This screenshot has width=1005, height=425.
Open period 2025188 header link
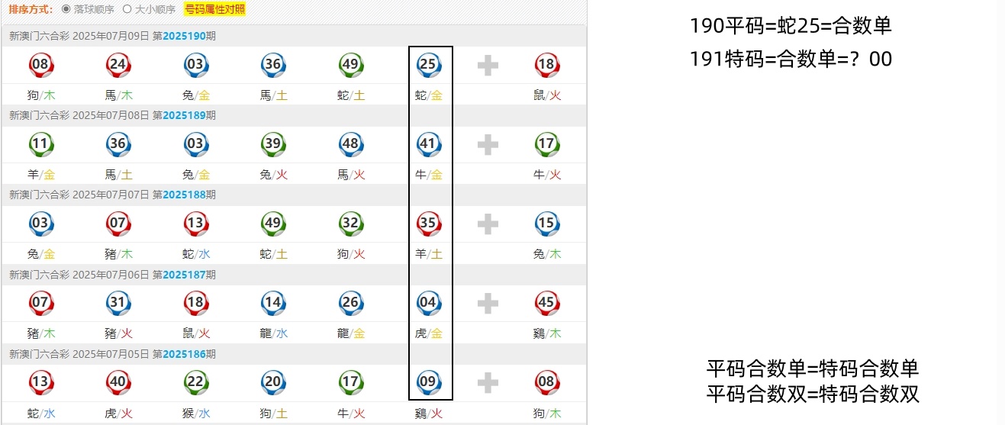tap(184, 195)
